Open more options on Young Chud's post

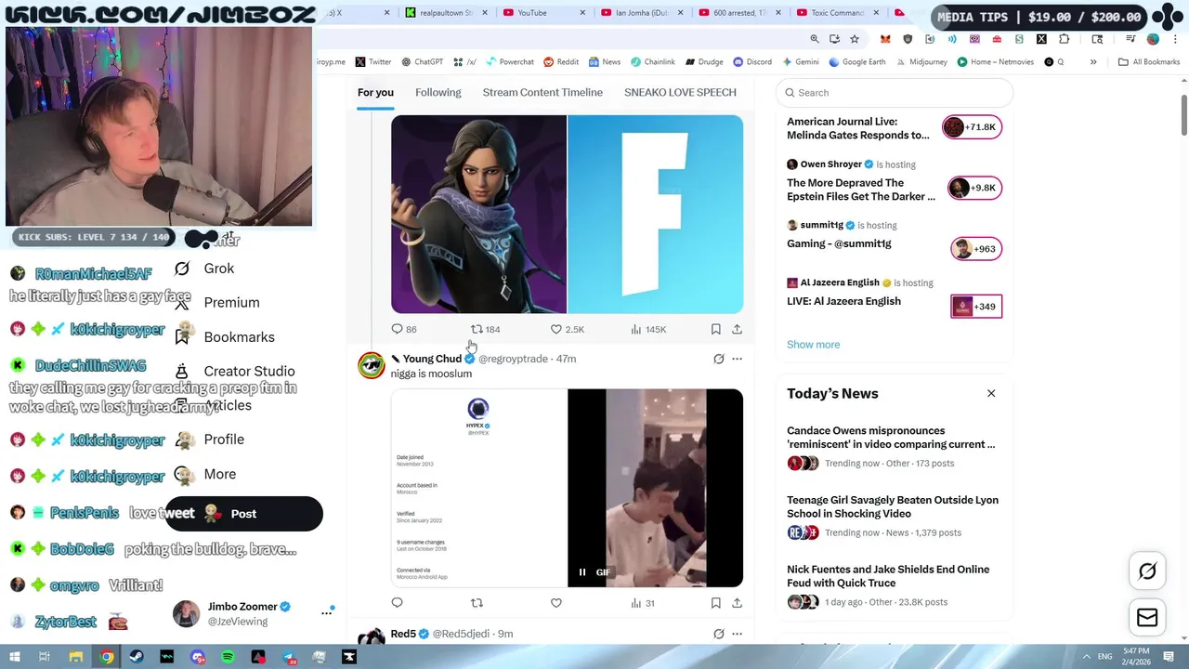(x=737, y=359)
